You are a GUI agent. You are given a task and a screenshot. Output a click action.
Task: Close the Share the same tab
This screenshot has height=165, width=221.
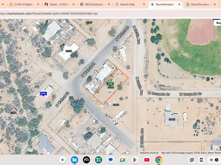215,4
